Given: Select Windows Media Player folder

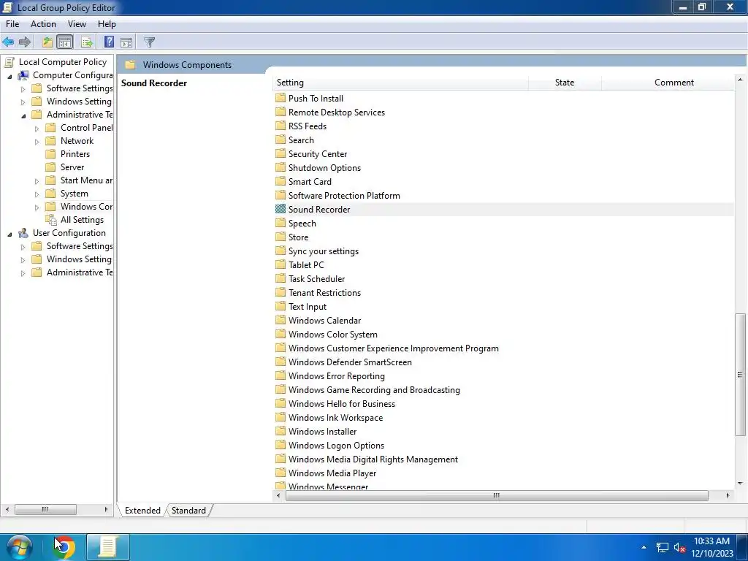Looking at the screenshot, I should [x=332, y=473].
